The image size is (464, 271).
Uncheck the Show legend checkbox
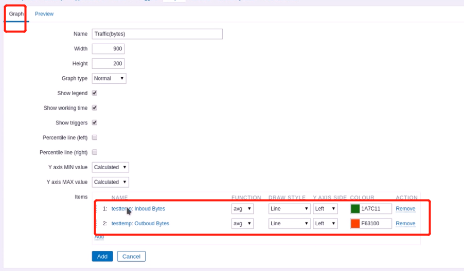[95, 93]
